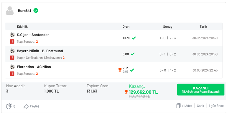Screen dimensions: 227x114
Task: Click the trophy icon next to 129.662,00 TL
Action: 126,92
